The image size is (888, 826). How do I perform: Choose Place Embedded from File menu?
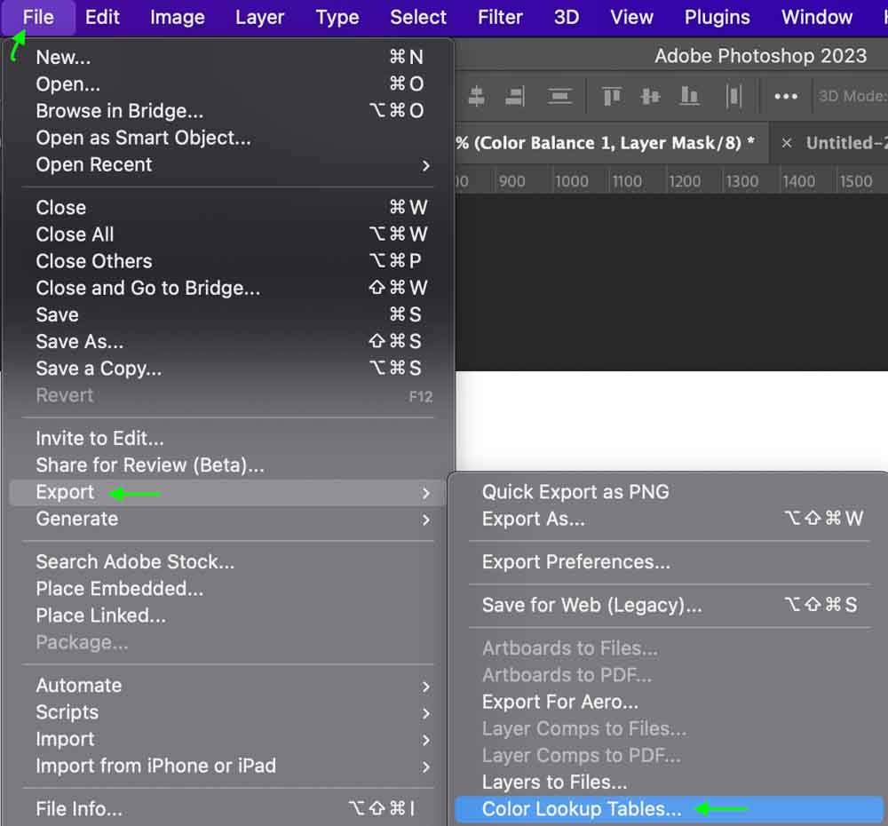[119, 589]
